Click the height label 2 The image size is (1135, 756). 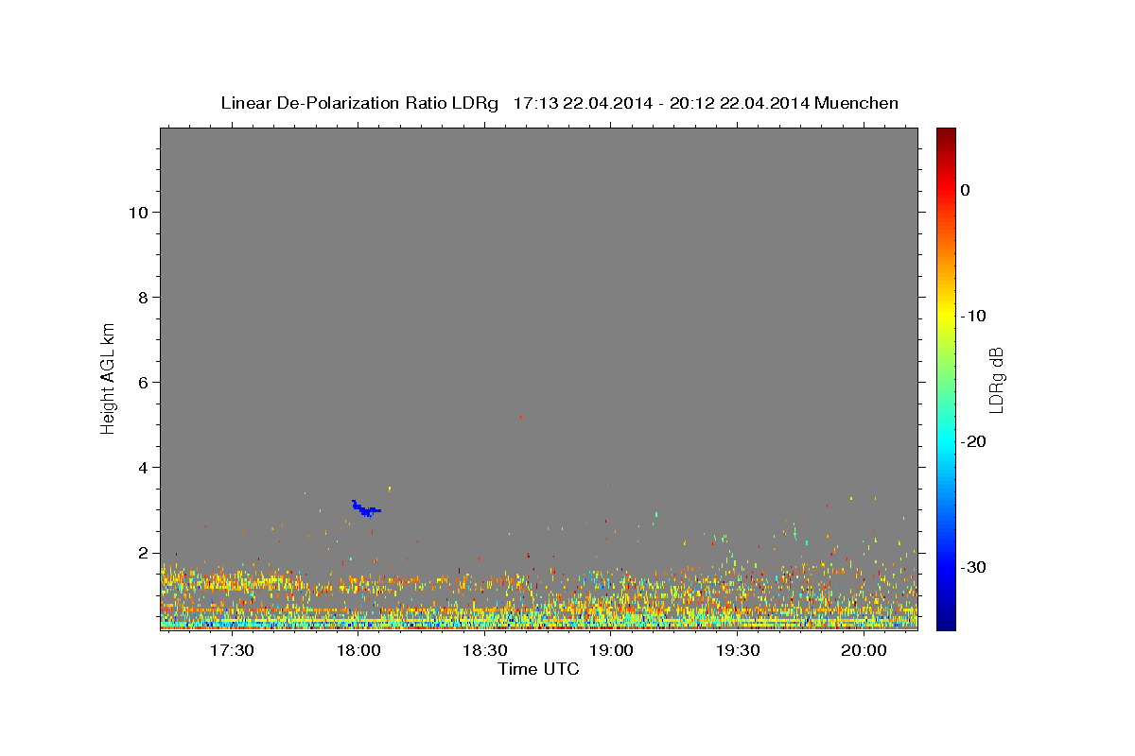144,553
